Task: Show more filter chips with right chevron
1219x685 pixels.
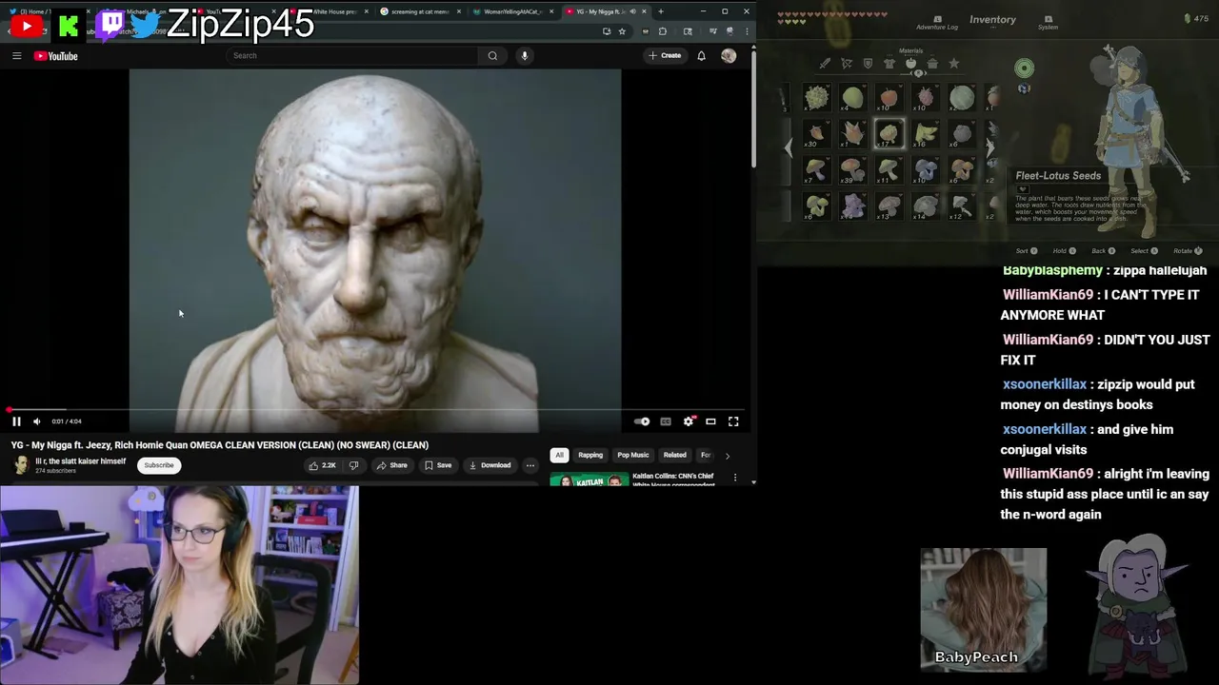Action: coord(728,456)
